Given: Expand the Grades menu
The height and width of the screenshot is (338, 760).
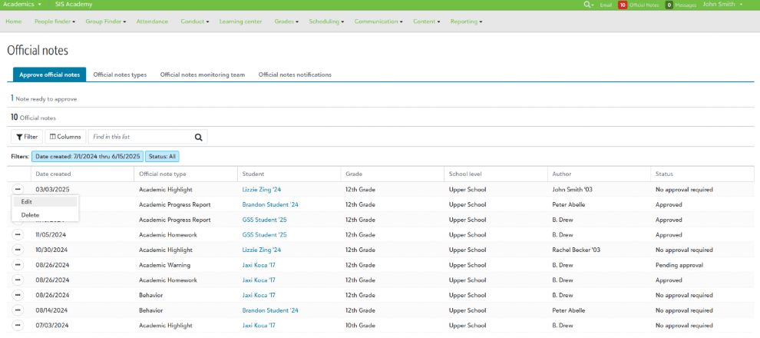Looking at the screenshot, I should pos(286,22).
